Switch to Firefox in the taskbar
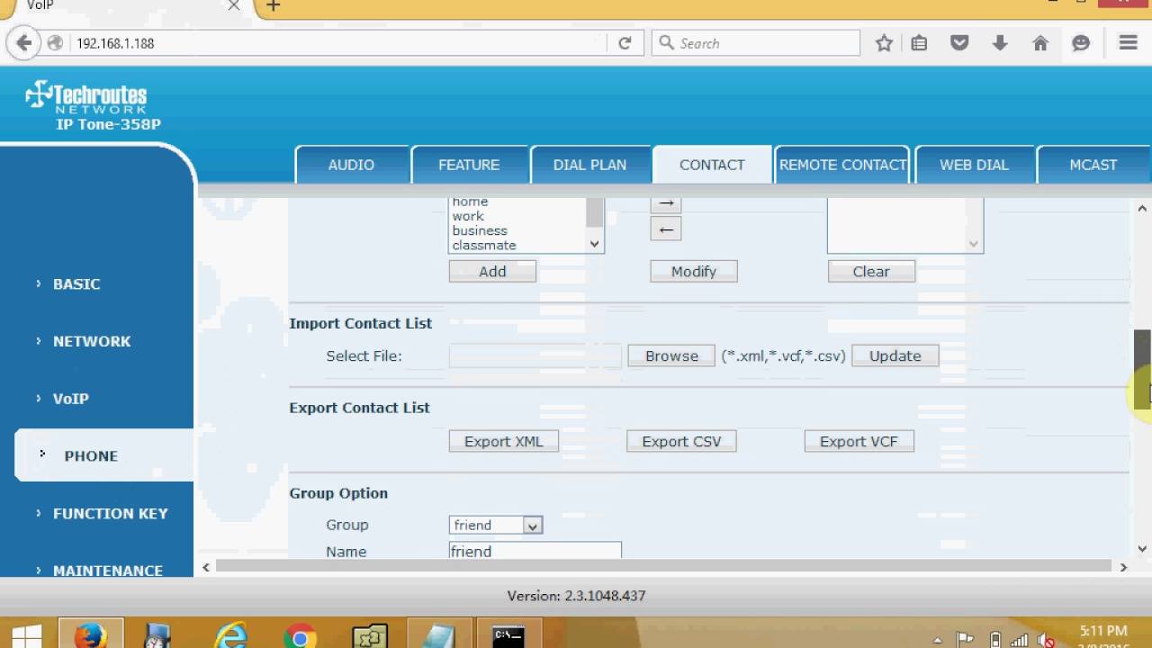The image size is (1152, 648). (91, 634)
